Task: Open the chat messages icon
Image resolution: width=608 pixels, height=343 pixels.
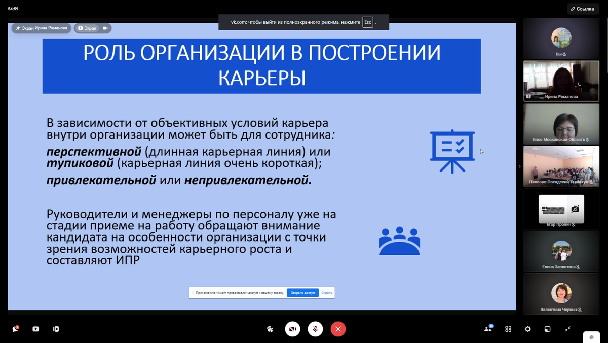Action: coord(15,329)
